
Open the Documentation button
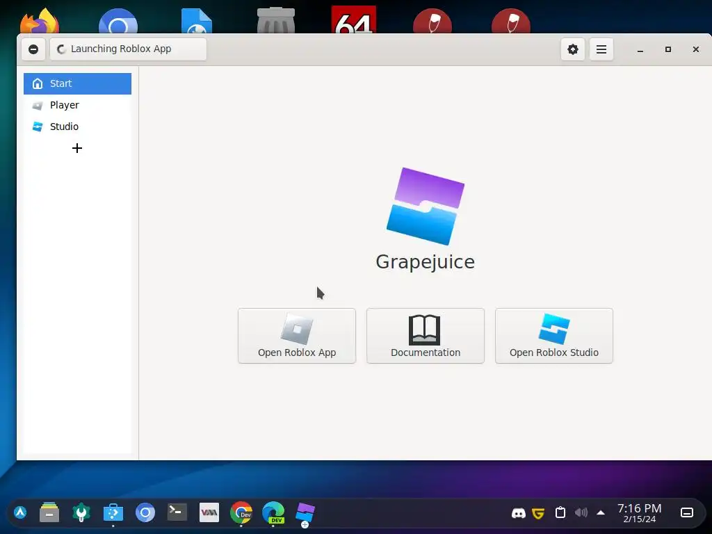426,336
